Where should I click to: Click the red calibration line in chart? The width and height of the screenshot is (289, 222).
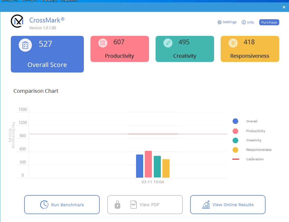(128, 134)
